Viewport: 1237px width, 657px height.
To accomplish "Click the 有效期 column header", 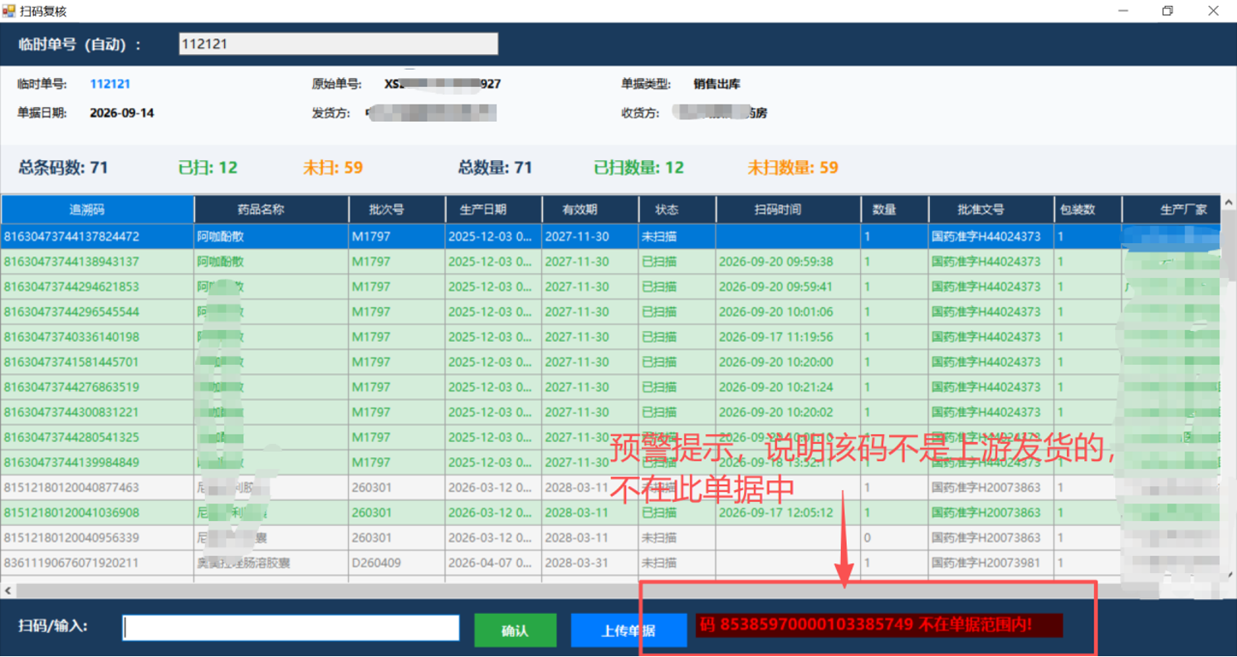I will [x=590, y=210].
